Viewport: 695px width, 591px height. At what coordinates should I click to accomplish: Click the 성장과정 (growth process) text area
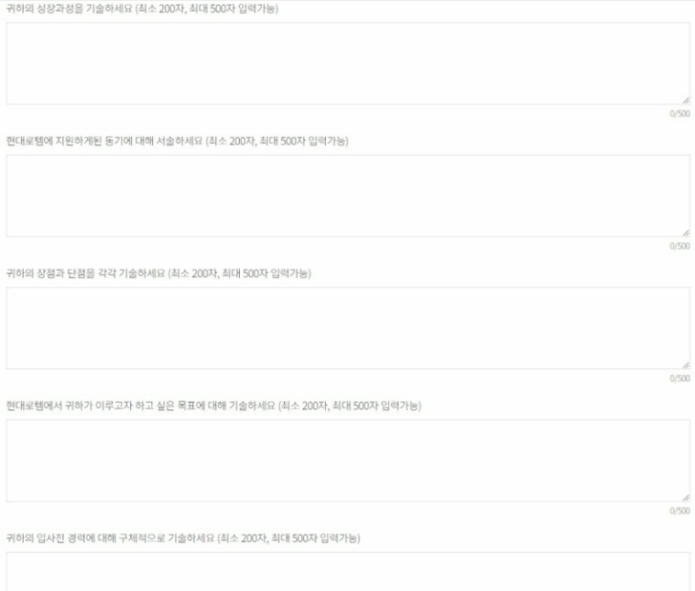pyautogui.click(x=347, y=63)
